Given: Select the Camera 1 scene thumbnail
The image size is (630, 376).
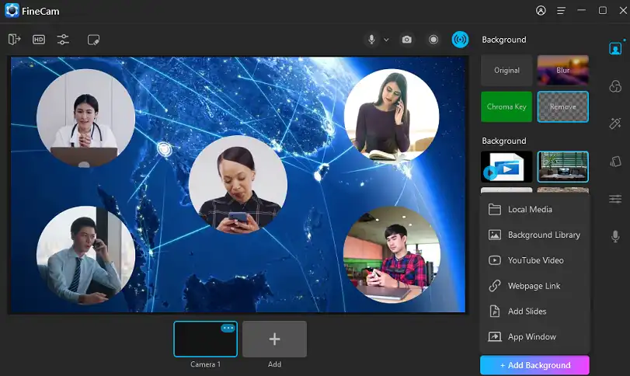Looking at the screenshot, I should click(205, 339).
